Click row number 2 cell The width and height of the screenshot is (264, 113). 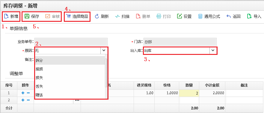pyautogui.click(x=9, y=100)
